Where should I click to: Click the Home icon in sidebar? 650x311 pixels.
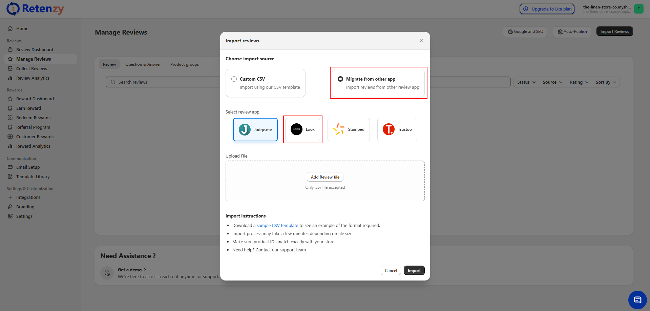click(10, 29)
